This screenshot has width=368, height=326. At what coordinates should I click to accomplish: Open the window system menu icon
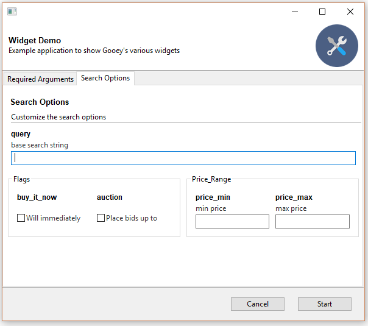[x=12, y=12]
